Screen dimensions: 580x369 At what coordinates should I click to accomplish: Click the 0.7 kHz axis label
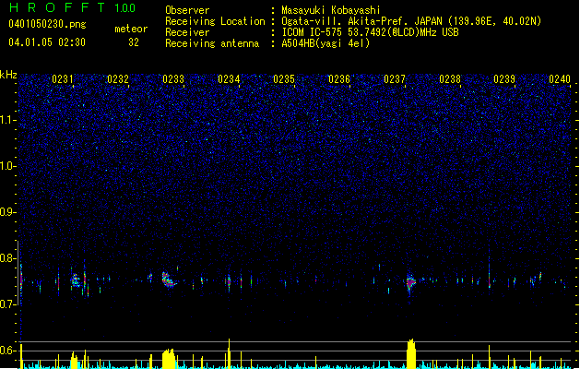tap(8, 304)
